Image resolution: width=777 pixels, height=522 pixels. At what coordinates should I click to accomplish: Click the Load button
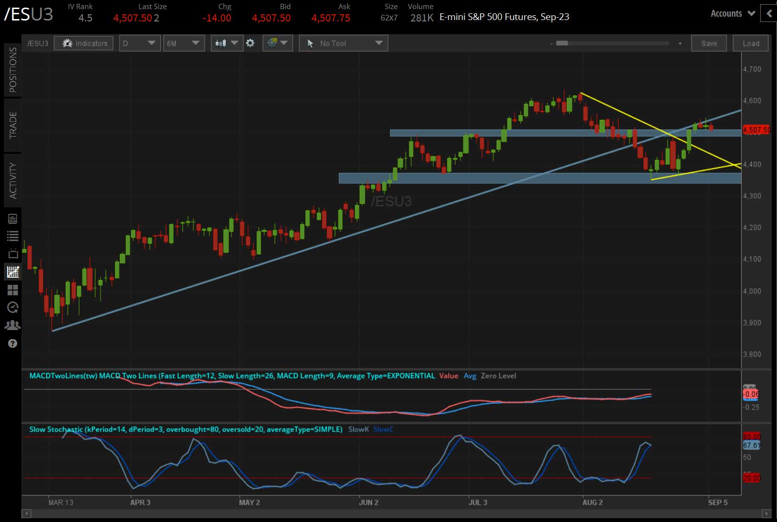(x=751, y=43)
